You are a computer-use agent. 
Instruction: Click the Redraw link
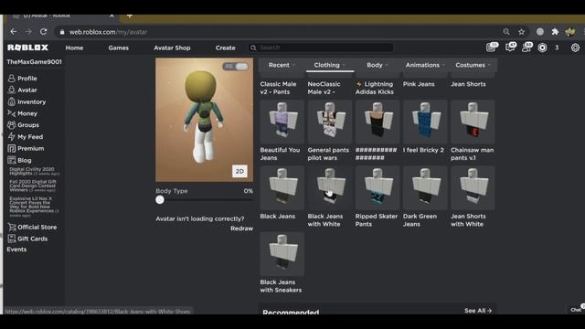[x=241, y=228]
